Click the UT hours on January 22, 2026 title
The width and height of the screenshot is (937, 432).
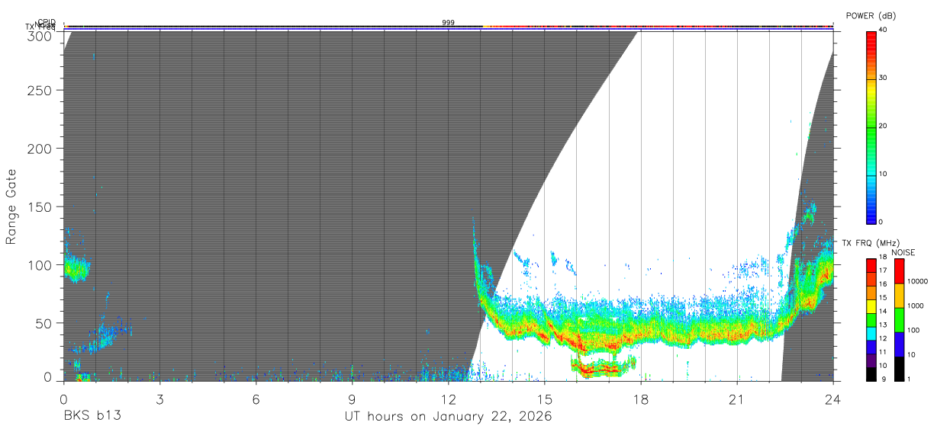click(449, 417)
